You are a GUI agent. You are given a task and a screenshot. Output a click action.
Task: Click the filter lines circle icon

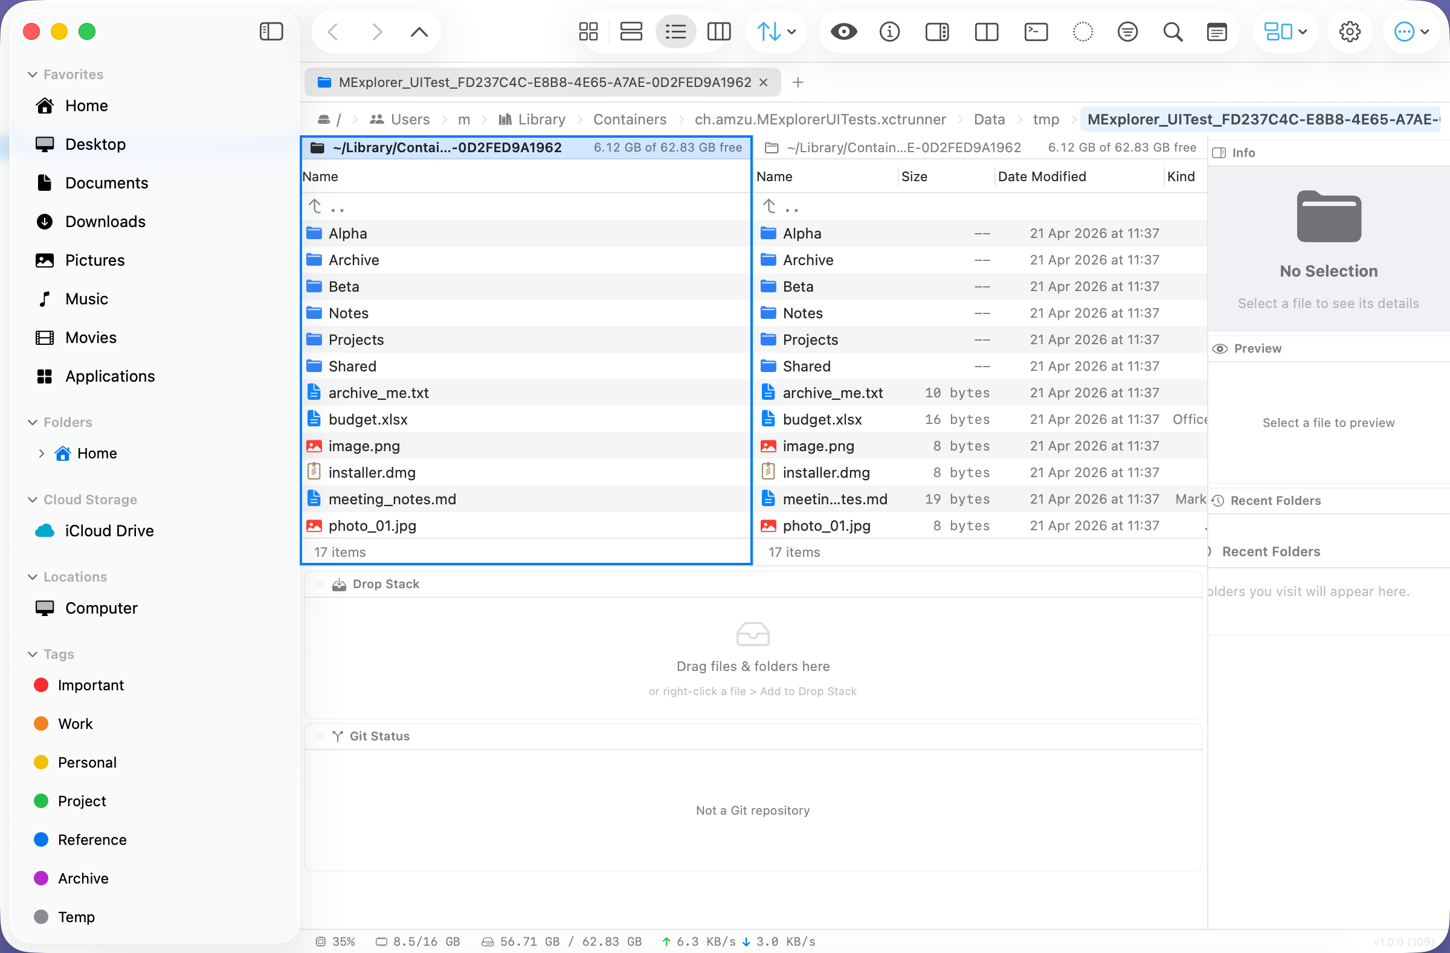(x=1128, y=31)
